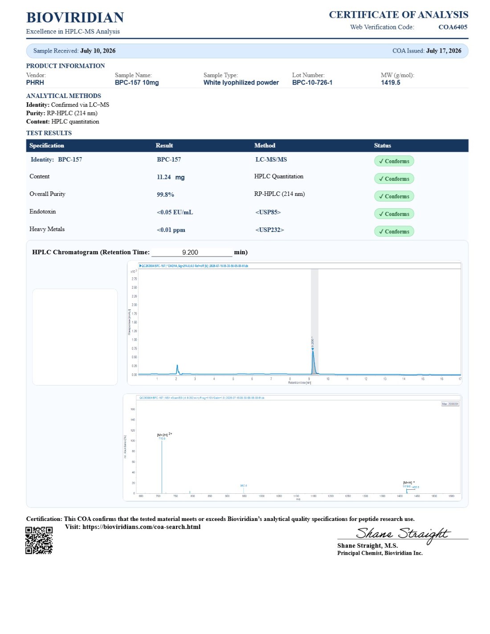Select the <USP85> method cell

point(268,212)
